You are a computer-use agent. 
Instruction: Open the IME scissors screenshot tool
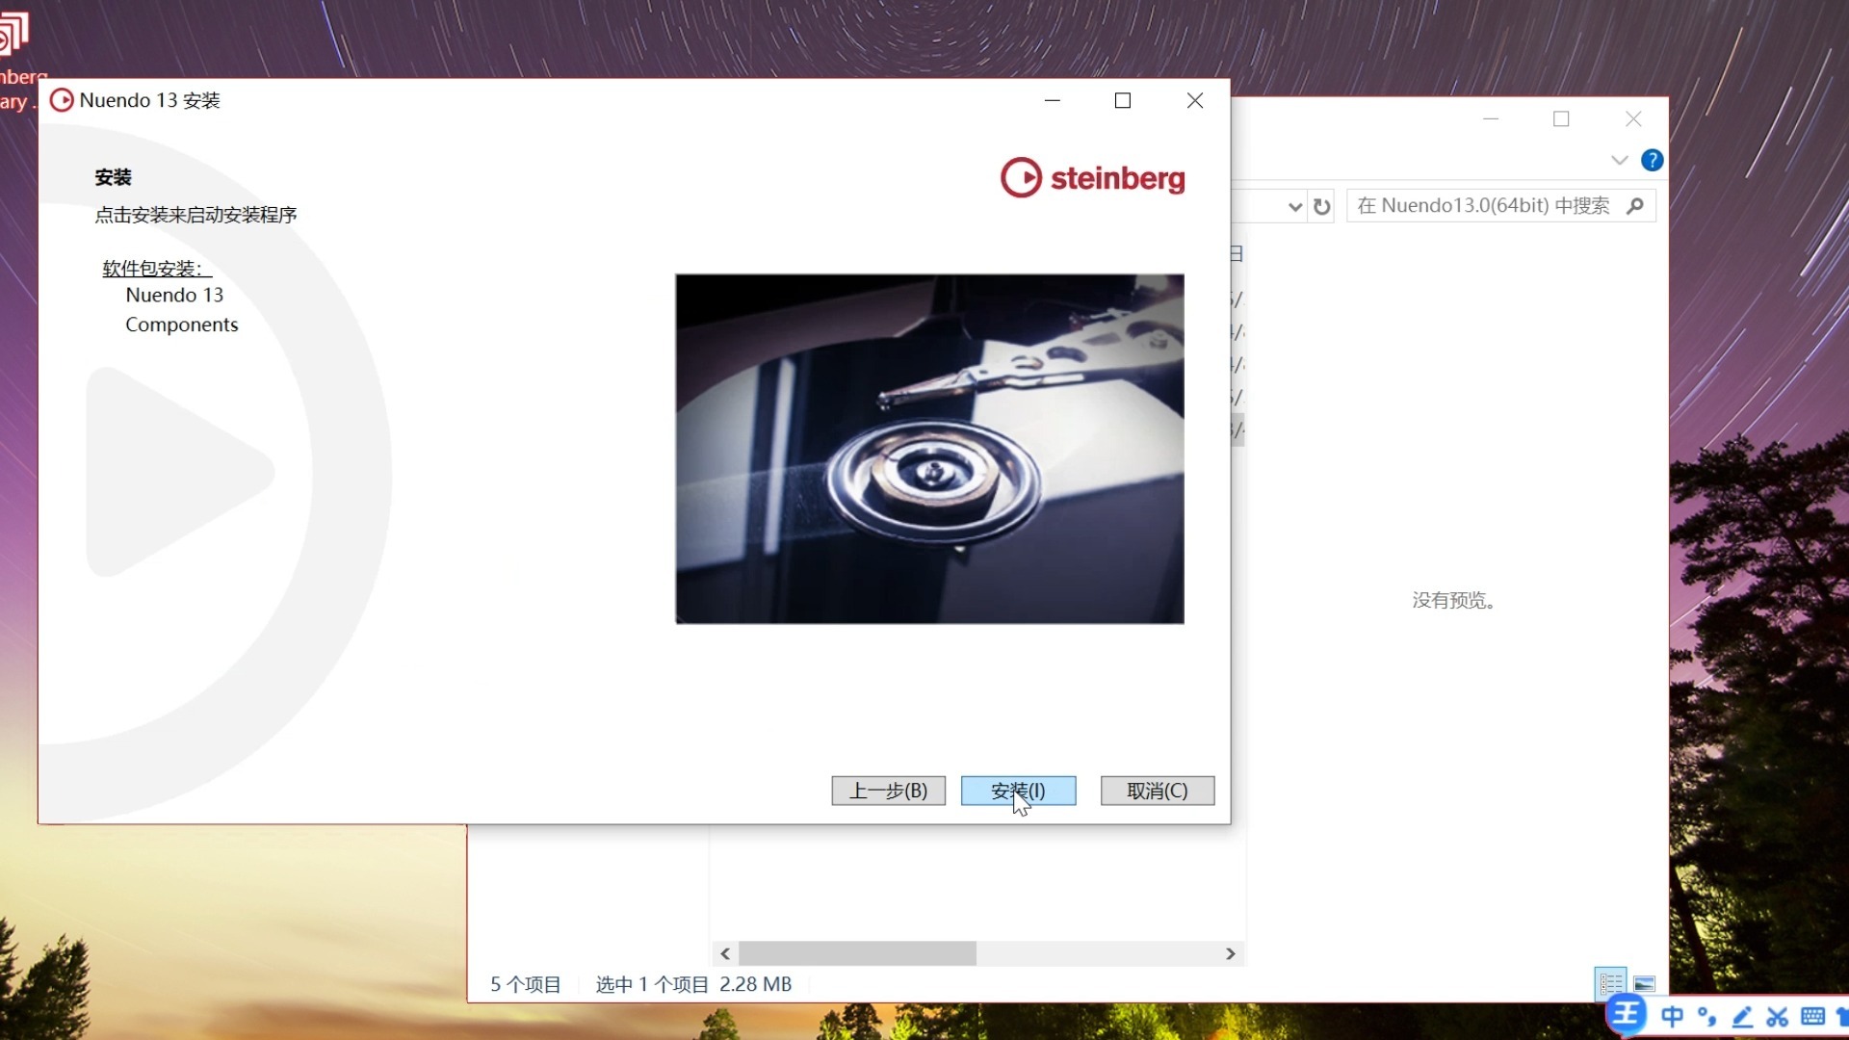1777,1017
